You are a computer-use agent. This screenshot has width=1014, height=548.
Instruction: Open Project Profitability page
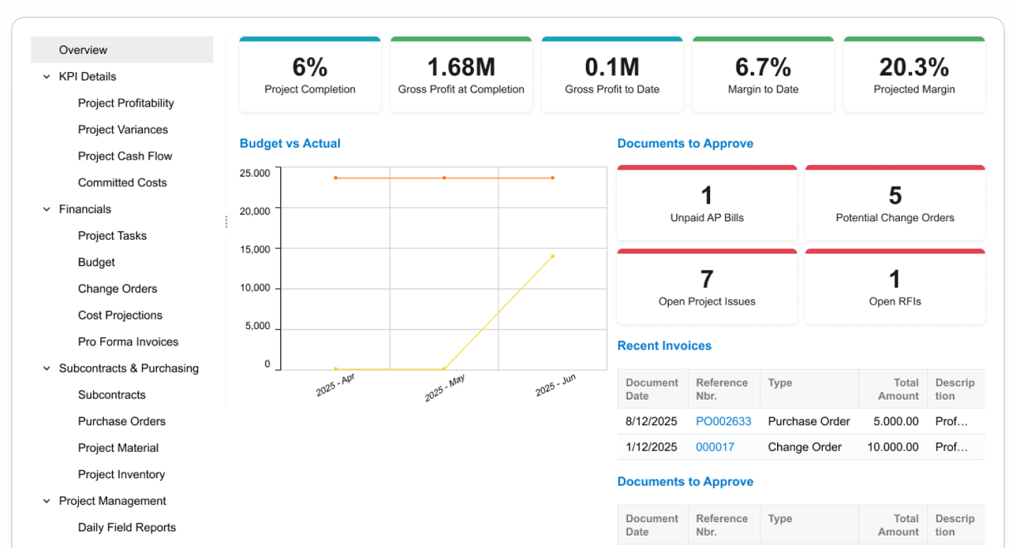coord(125,103)
